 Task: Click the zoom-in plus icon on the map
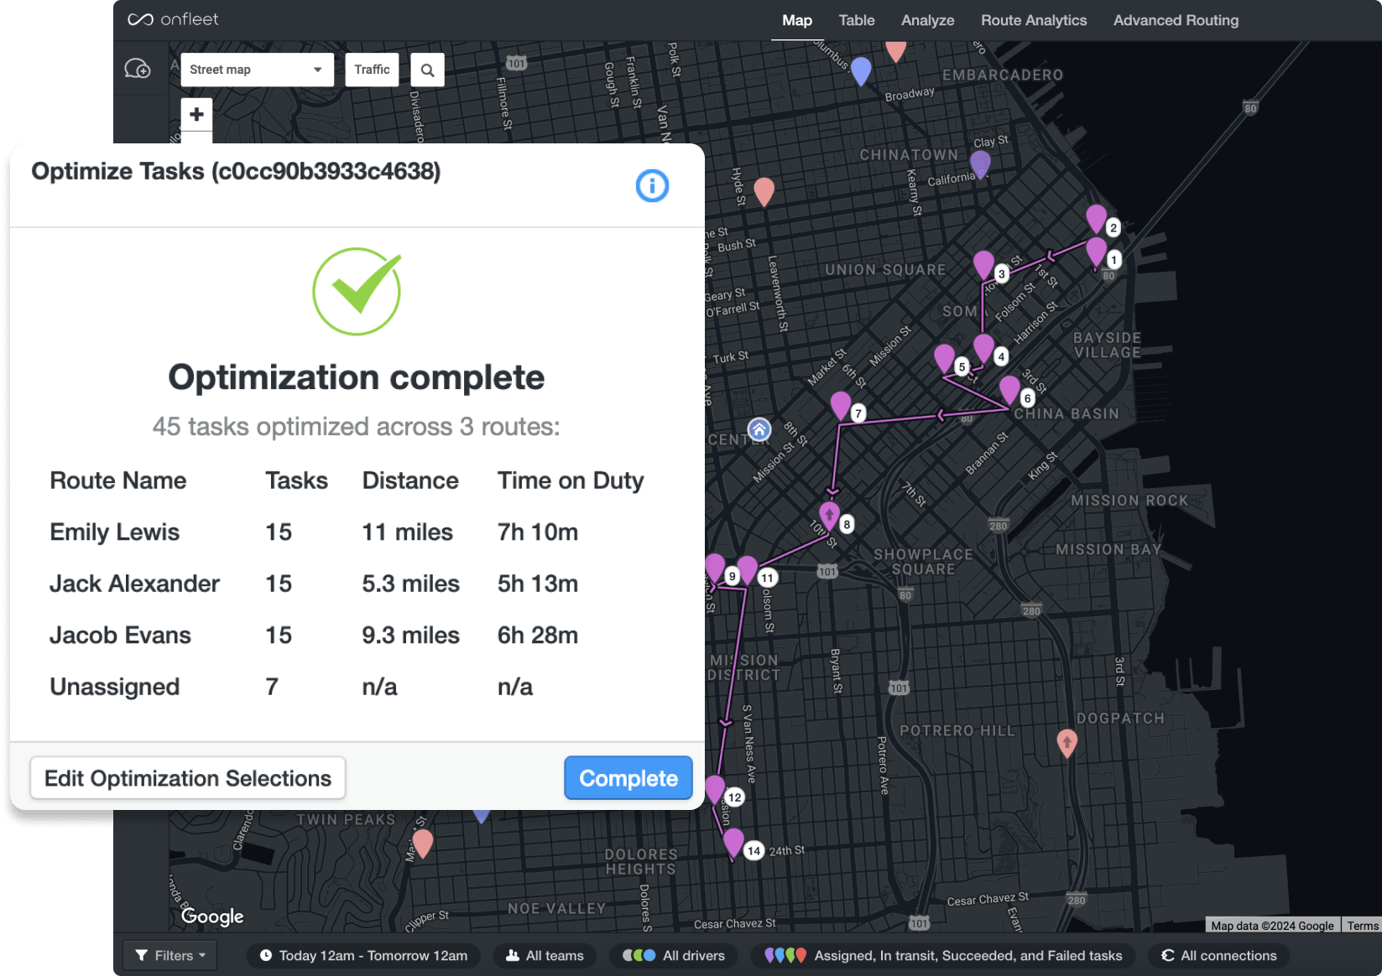click(x=196, y=113)
